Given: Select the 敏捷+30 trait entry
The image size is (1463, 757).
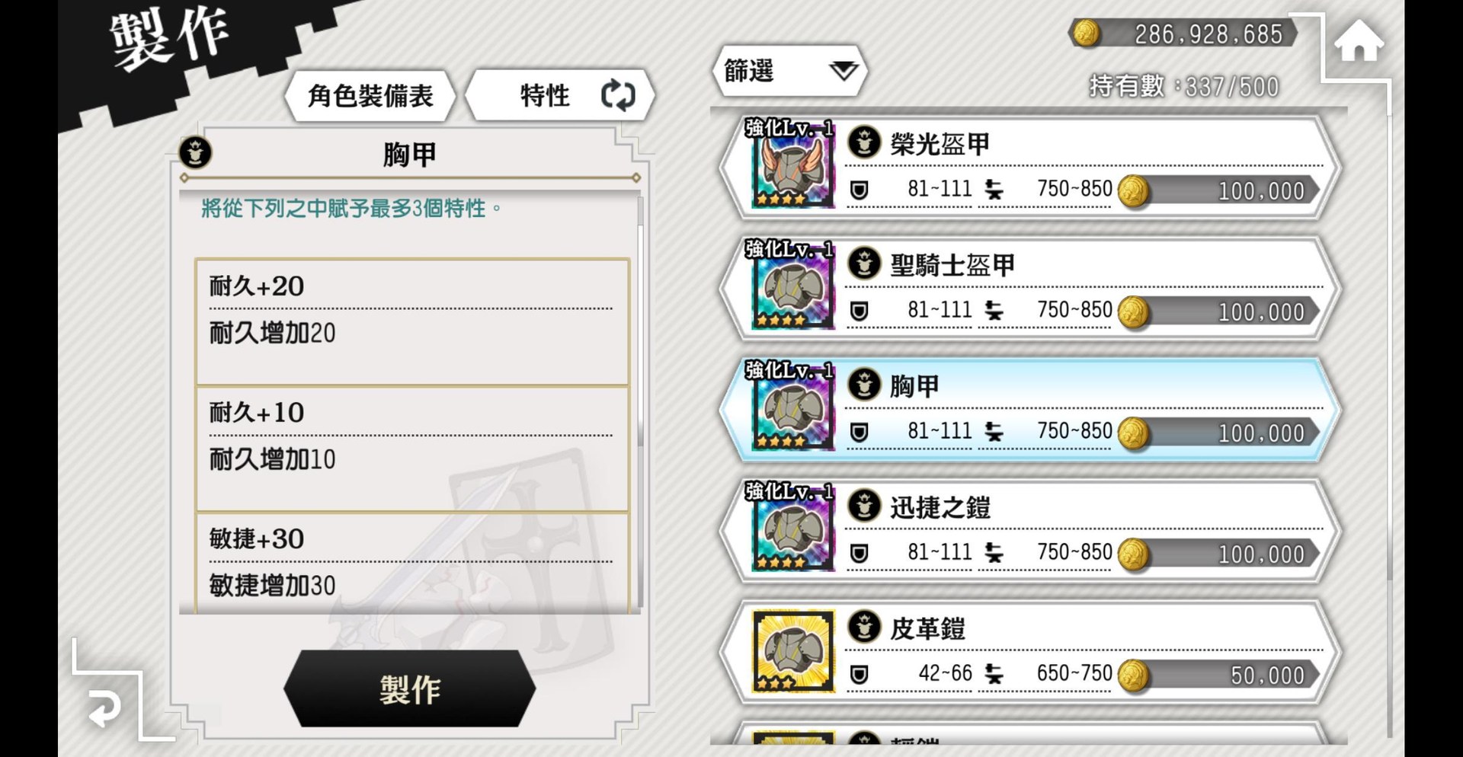Looking at the screenshot, I should click(412, 564).
